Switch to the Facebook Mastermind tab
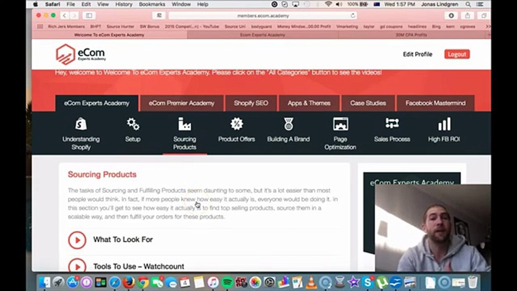 (435, 103)
